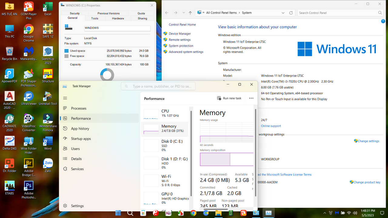The image size is (388, 218).
Task: Open the Task Manager taskbar icon
Action: [268, 213]
